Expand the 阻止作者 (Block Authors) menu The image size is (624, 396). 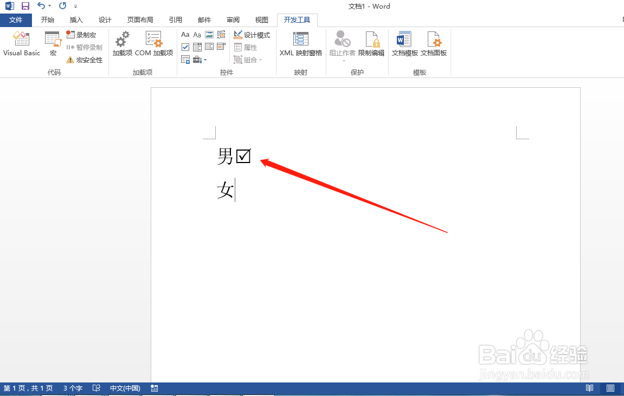pos(342,47)
